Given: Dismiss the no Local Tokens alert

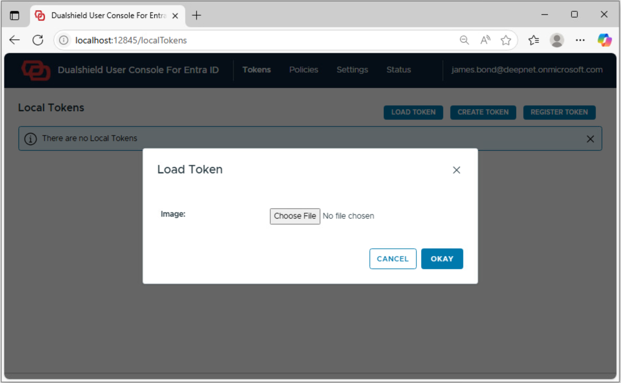Looking at the screenshot, I should 590,139.
